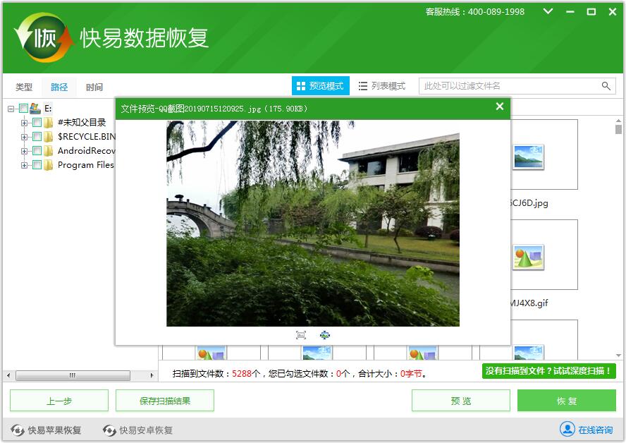
Task: Switch to the 时间 tab
Action: [x=94, y=86]
